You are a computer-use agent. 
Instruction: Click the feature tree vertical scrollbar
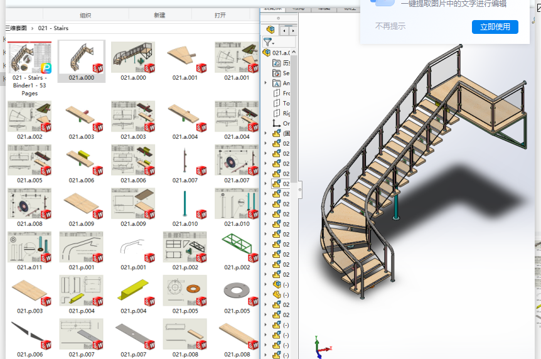click(294, 119)
